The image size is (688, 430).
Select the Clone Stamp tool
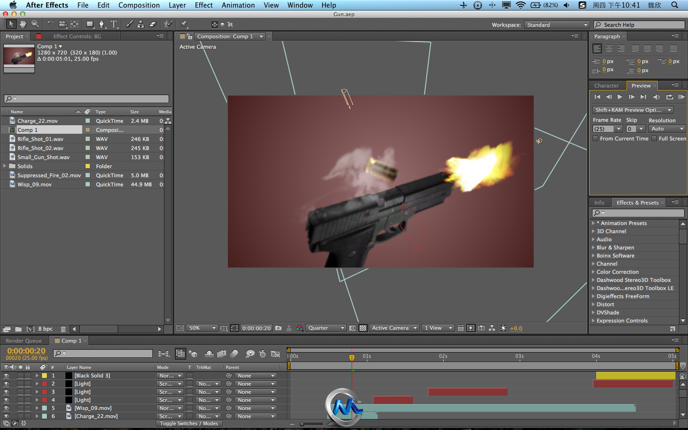[x=140, y=24]
